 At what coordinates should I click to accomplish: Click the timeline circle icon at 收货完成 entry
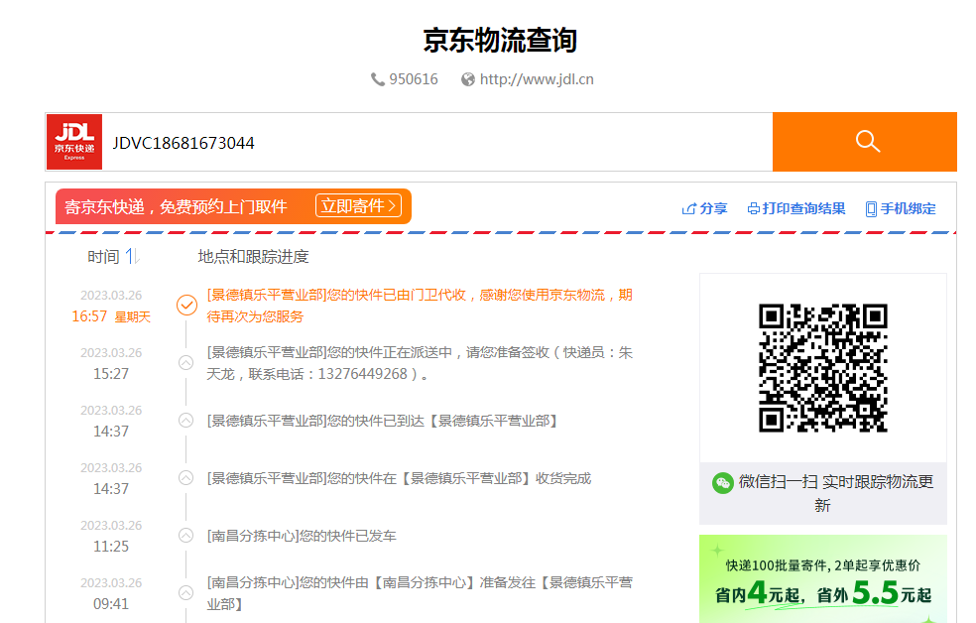click(186, 478)
